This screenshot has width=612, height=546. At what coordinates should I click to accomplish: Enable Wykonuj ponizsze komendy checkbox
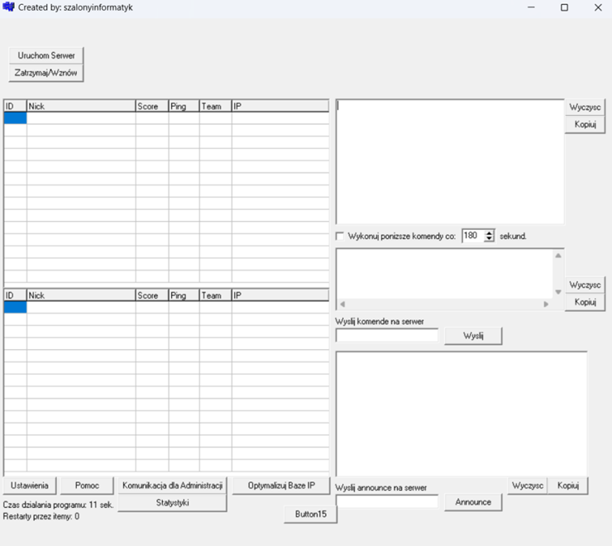click(x=340, y=236)
